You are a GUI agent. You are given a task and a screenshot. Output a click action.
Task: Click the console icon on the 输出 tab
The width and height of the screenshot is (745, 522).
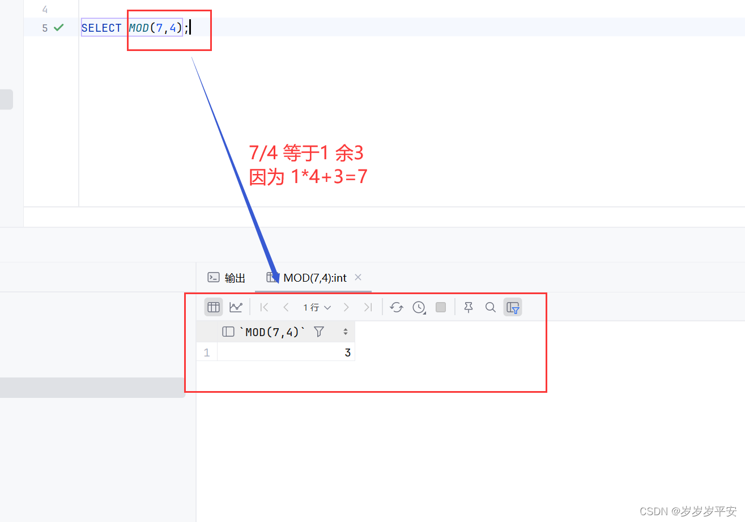214,277
